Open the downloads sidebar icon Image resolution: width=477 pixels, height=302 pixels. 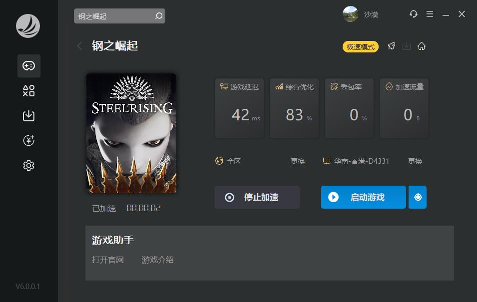[28, 116]
